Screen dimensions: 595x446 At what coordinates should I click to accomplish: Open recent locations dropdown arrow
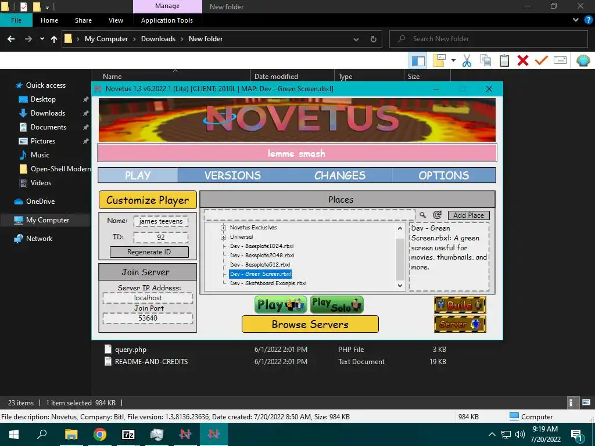42,39
